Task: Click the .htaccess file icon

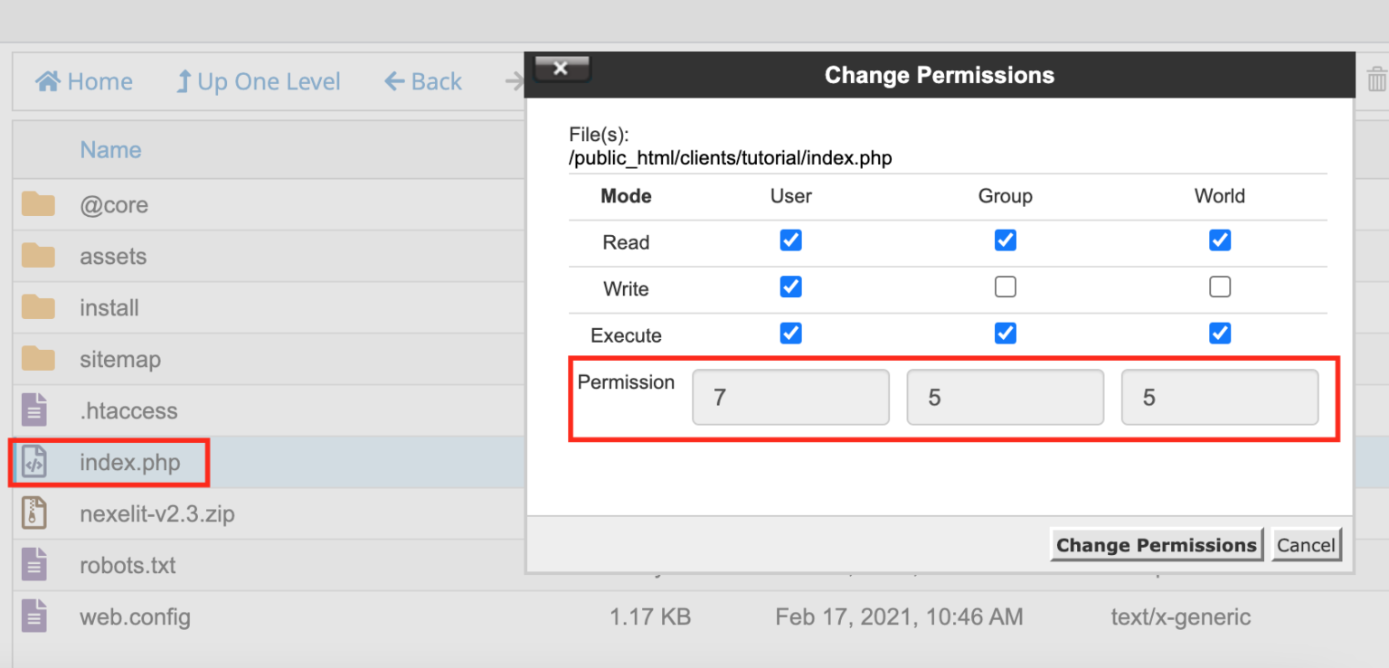Action: coord(33,410)
